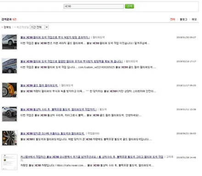Image resolution: width=202 pixels, height=176 pixels.
Task: Click the 검색결과 9건 result count
Action: coord(9,19)
